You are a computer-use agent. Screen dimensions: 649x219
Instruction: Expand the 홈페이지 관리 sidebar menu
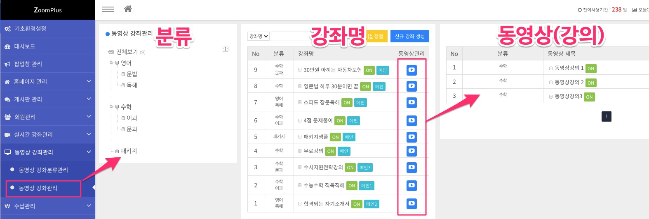[47, 81]
